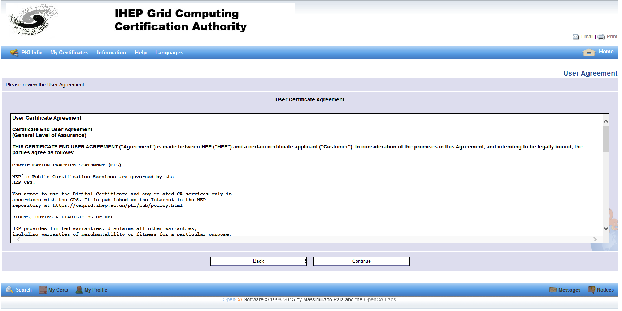The height and width of the screenshot is (311, 622).
Task: Click the Print printer icon
Action: pos(601,37)
